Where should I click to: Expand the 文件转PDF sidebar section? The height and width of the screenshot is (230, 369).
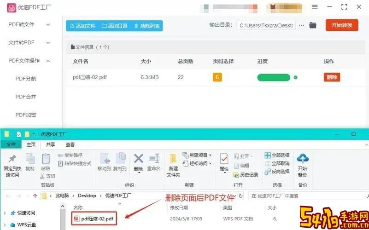click(29, 42)
